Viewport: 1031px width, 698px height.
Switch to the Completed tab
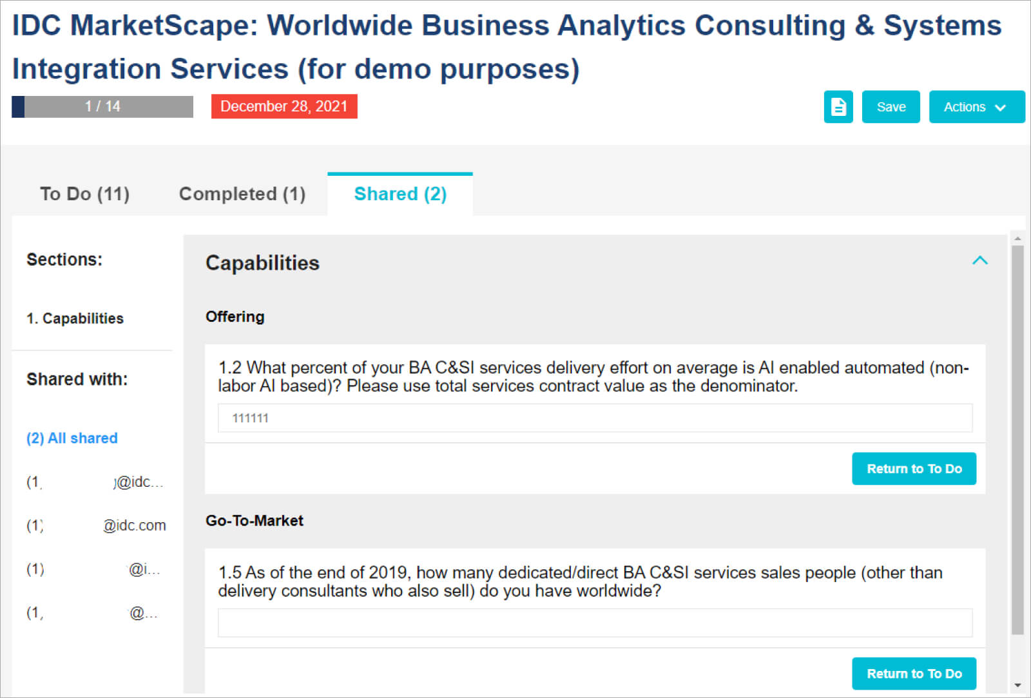(x=242, y=194)
